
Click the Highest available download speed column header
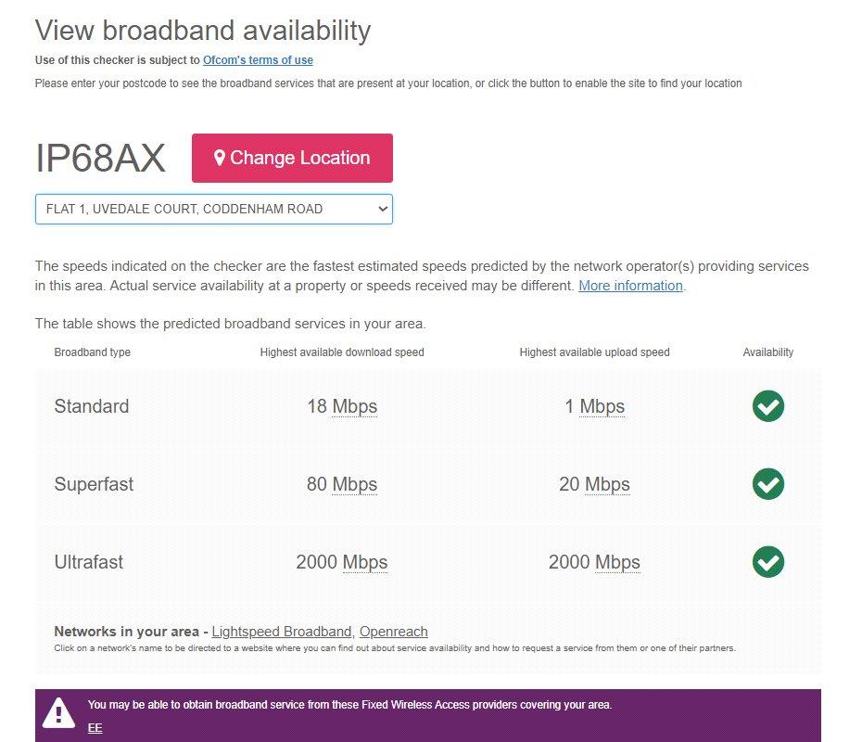point(342,352)
